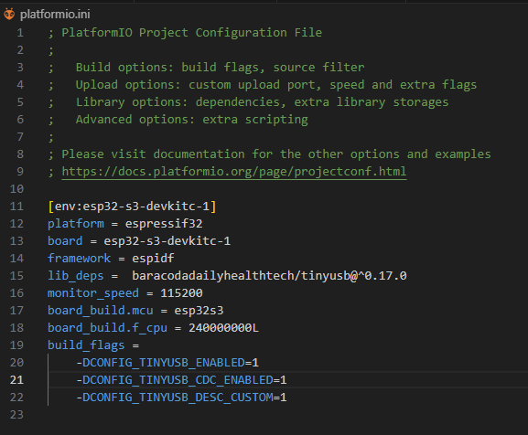This screenshot has height=435, width=528.
Task: Click the PlatformIO alien icon in breadcrumb
Action: (x=9, y=14)
